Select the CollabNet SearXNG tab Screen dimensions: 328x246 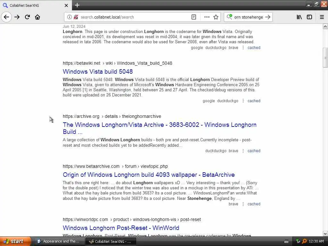tap(36, 5)
